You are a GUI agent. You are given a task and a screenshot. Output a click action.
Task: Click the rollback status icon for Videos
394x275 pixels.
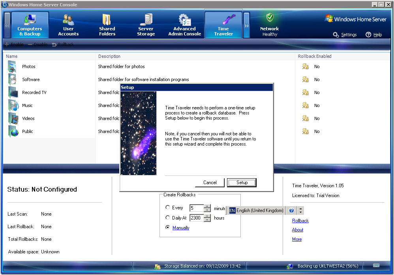pyautogui.click(x=305, y=118)
